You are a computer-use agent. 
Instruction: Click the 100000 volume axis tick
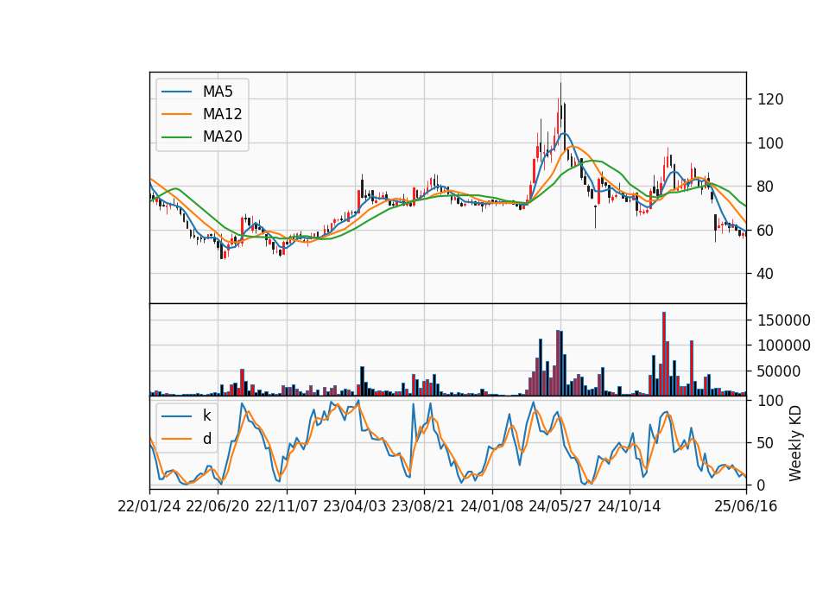point(784,346)
